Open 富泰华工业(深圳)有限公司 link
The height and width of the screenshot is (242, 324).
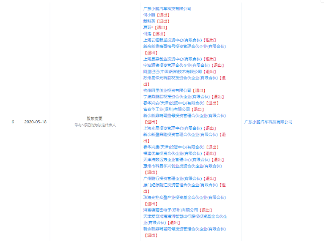(167, 109)
